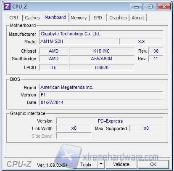The width and height of the screenshot is (174, 171).
Task: Click the Southbridge Rev. value 11
Action: [156, 59]
